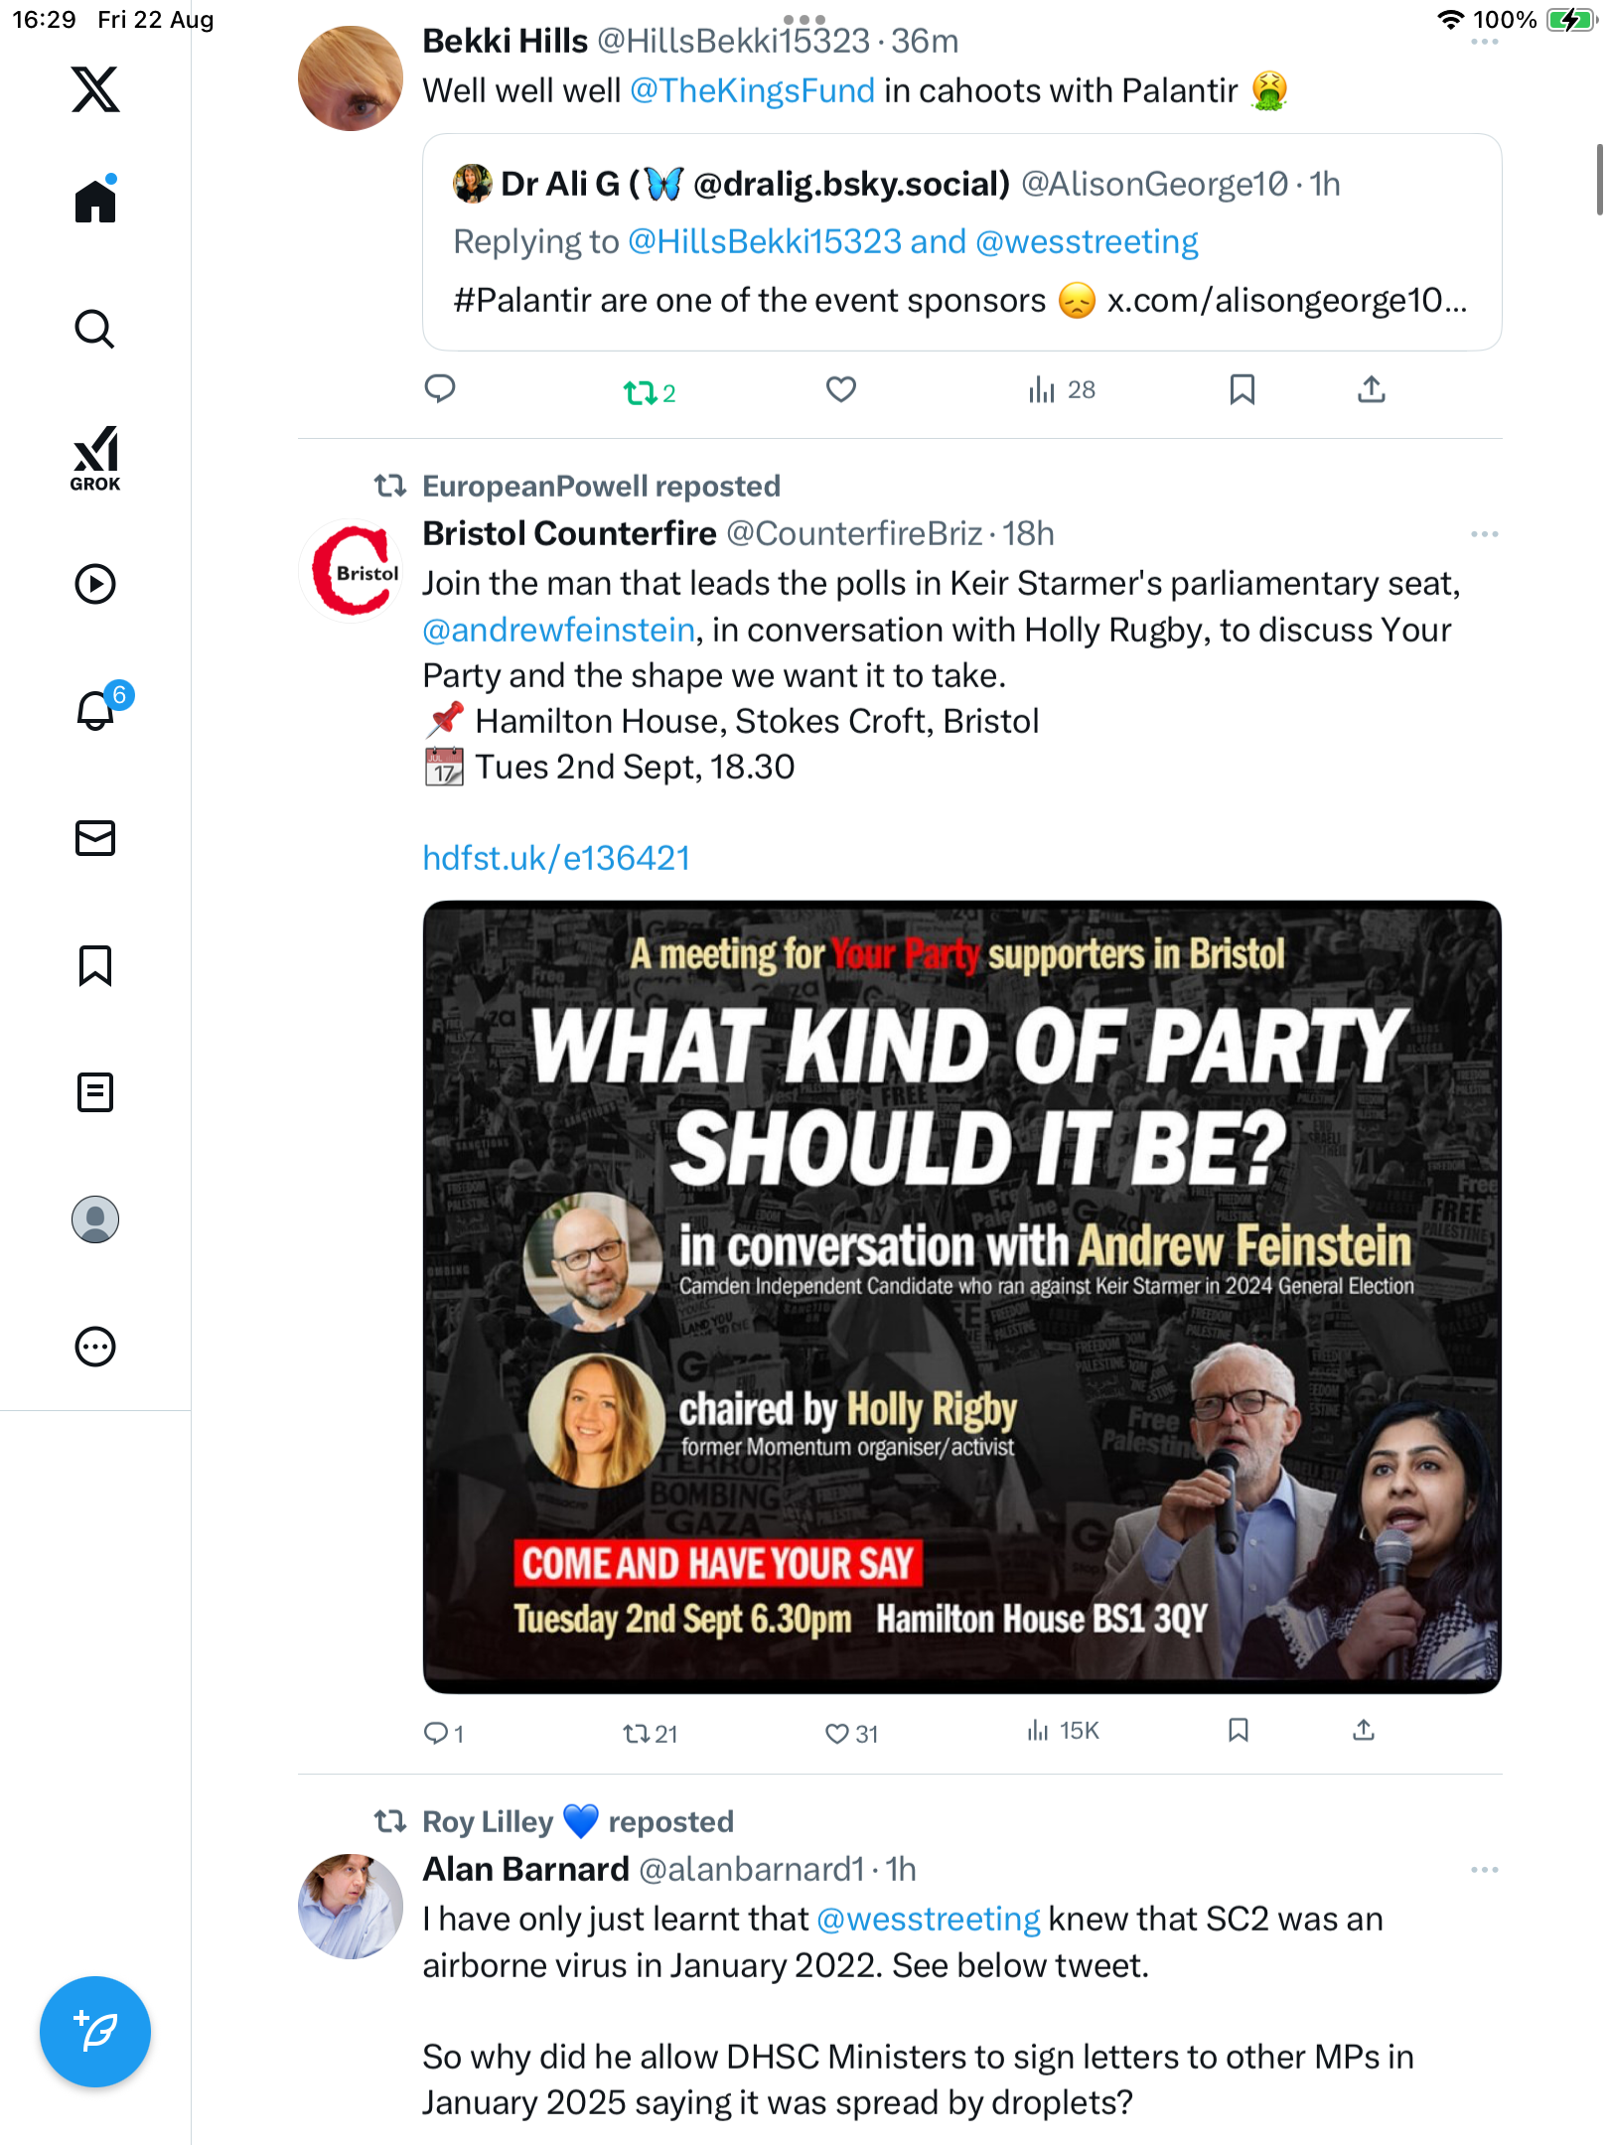1609x2145 pixels.
Task: Open more options on Alan Barnard post
Action: tap(1484, 1870)
